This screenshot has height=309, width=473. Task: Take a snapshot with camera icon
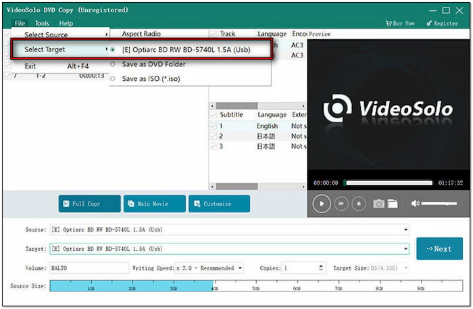378,204
